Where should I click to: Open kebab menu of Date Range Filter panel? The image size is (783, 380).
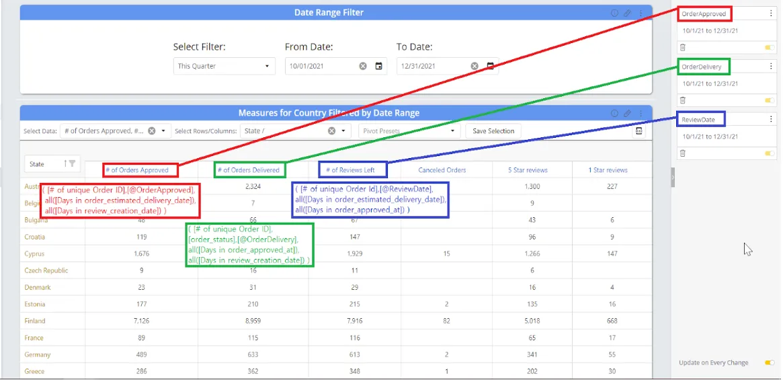click(x=641, y=13)
